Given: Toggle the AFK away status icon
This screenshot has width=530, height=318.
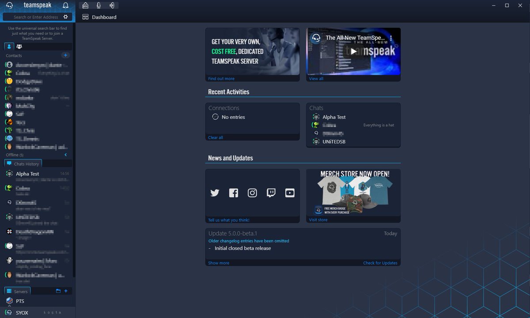Looking at the screenshot, I should pyautogui.click(x=86, y=5).
